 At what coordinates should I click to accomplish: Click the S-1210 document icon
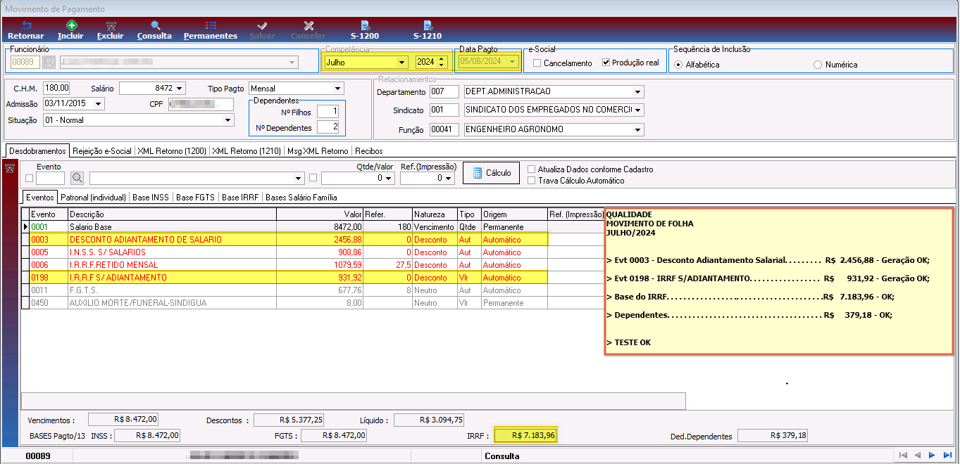click(427, 25)
